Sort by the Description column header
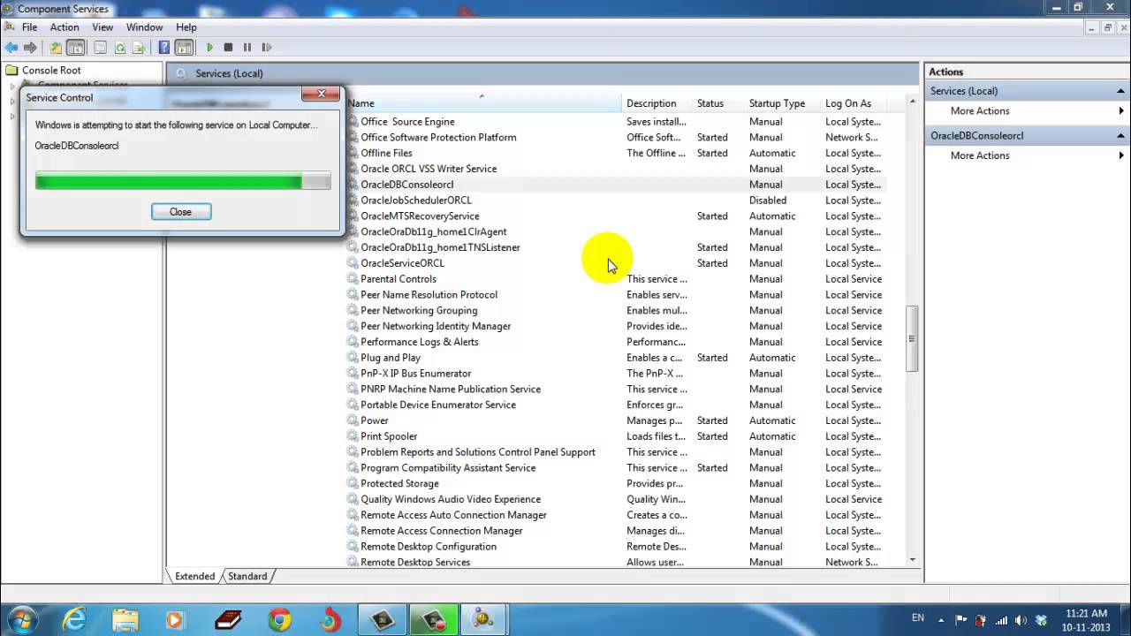 tap(657, 103)
